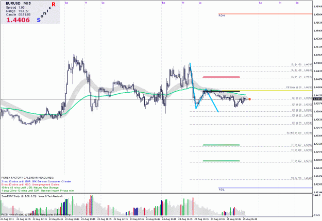Image resolution: width=322 pixels, height=221 pixels.
Task: Click the Forex Factory Calendar Headlines heading
Action: point(27,177)
